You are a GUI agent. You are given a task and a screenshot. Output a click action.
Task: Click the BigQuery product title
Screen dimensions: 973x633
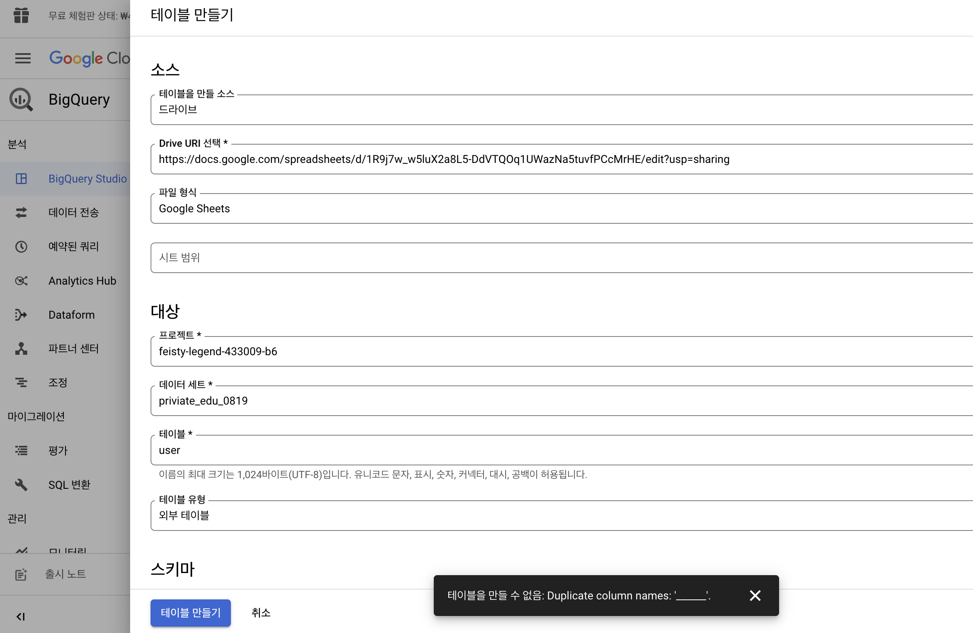tap(79, 100)
